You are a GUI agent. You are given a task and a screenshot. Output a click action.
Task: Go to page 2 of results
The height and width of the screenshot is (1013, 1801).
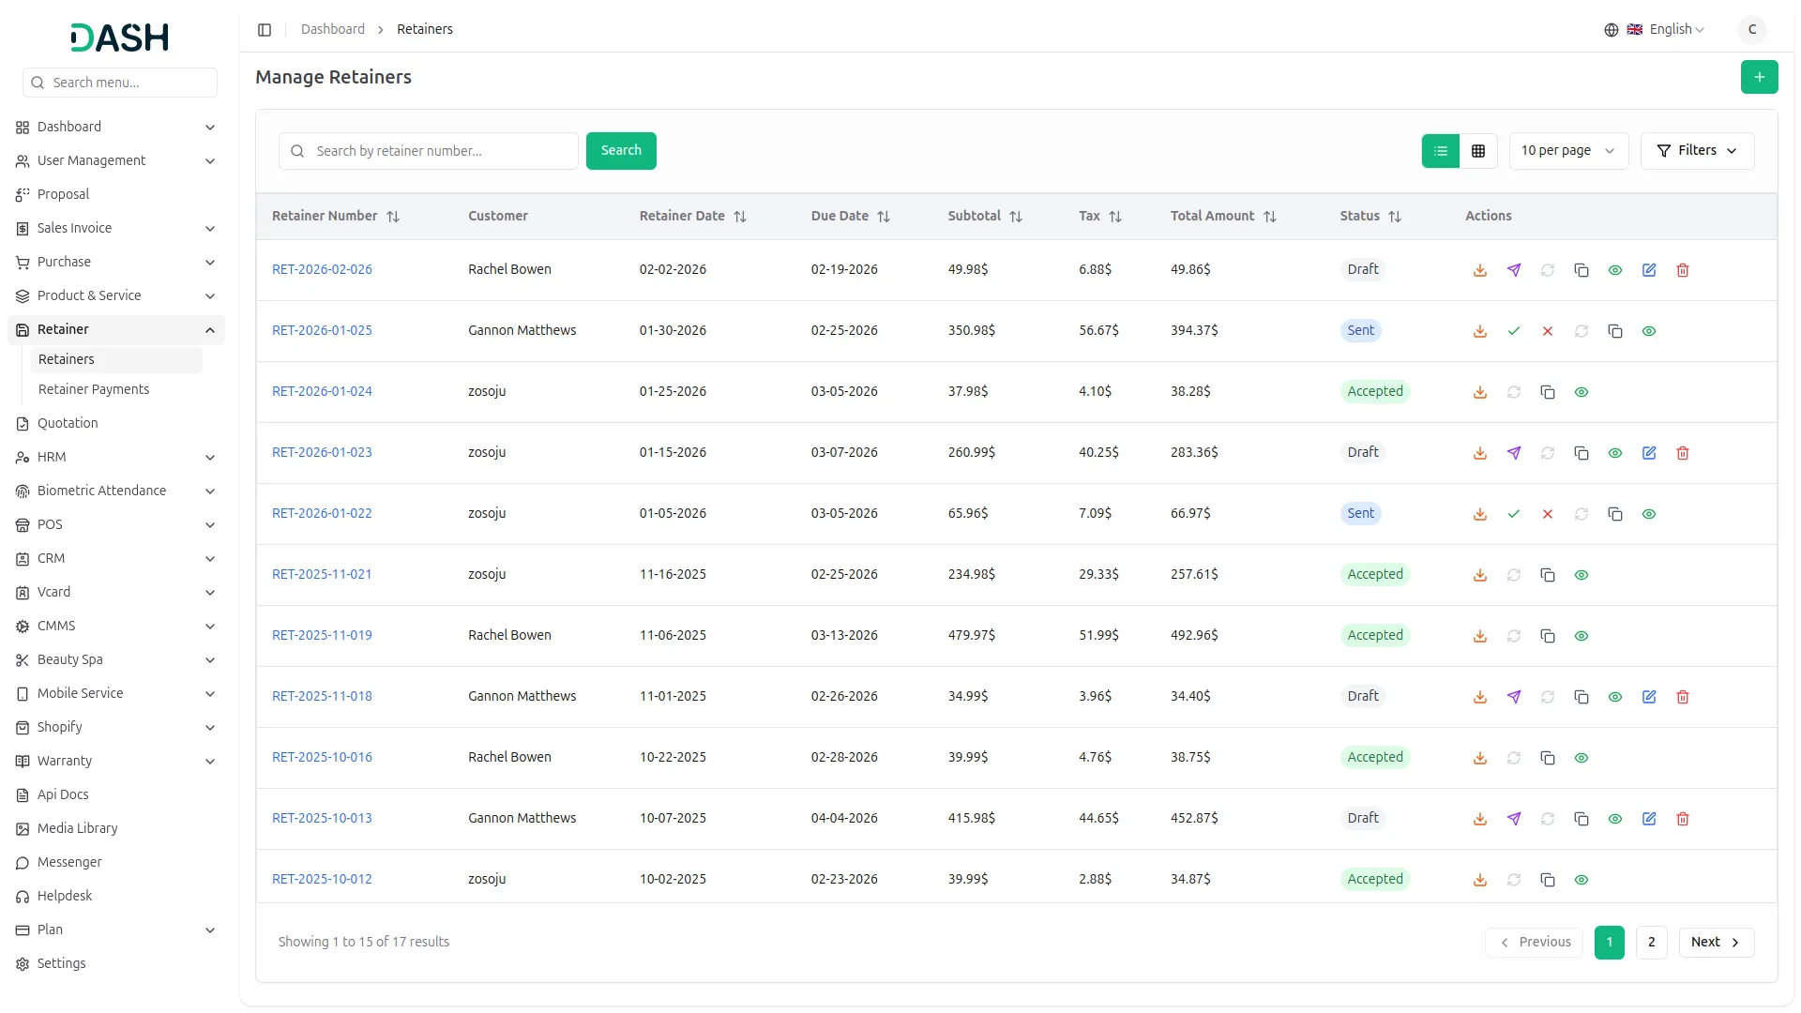[x=1650, y=942]
